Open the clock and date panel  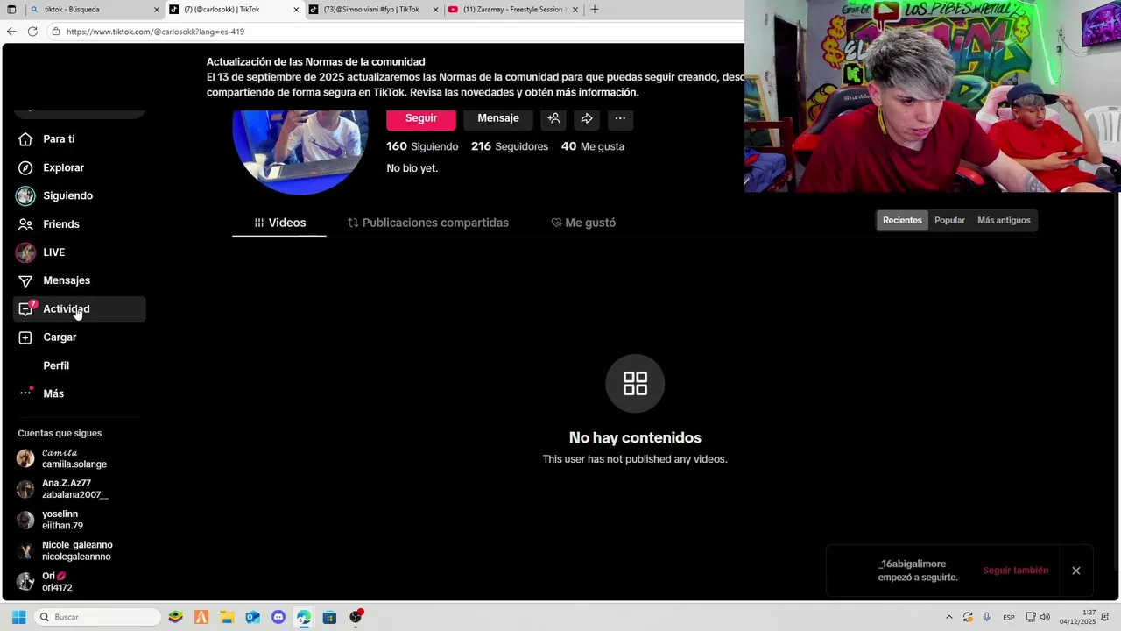point(1078,617)
